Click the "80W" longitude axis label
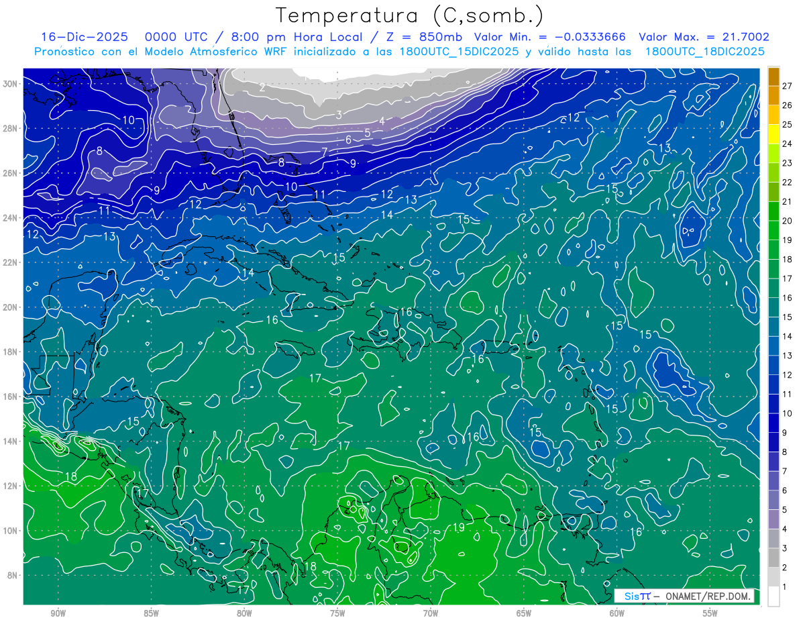Viewport: 805px width, 622px height. tap(244, 613)
